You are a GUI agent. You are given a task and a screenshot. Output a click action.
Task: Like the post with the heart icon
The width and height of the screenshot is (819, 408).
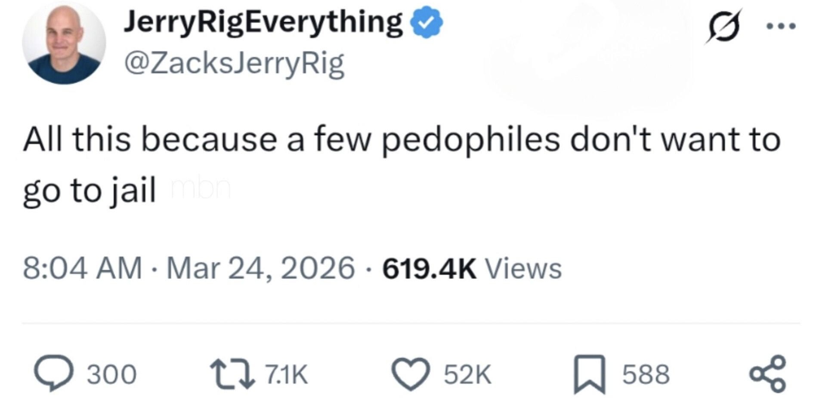411,374
